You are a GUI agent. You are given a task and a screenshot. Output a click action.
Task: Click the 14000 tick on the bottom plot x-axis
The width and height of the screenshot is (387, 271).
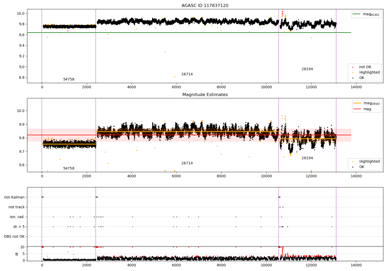coord(356,265)
